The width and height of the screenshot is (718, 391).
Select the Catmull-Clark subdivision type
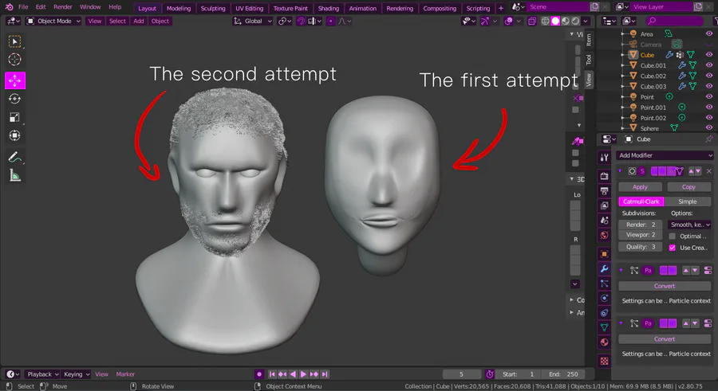[641, 201]
